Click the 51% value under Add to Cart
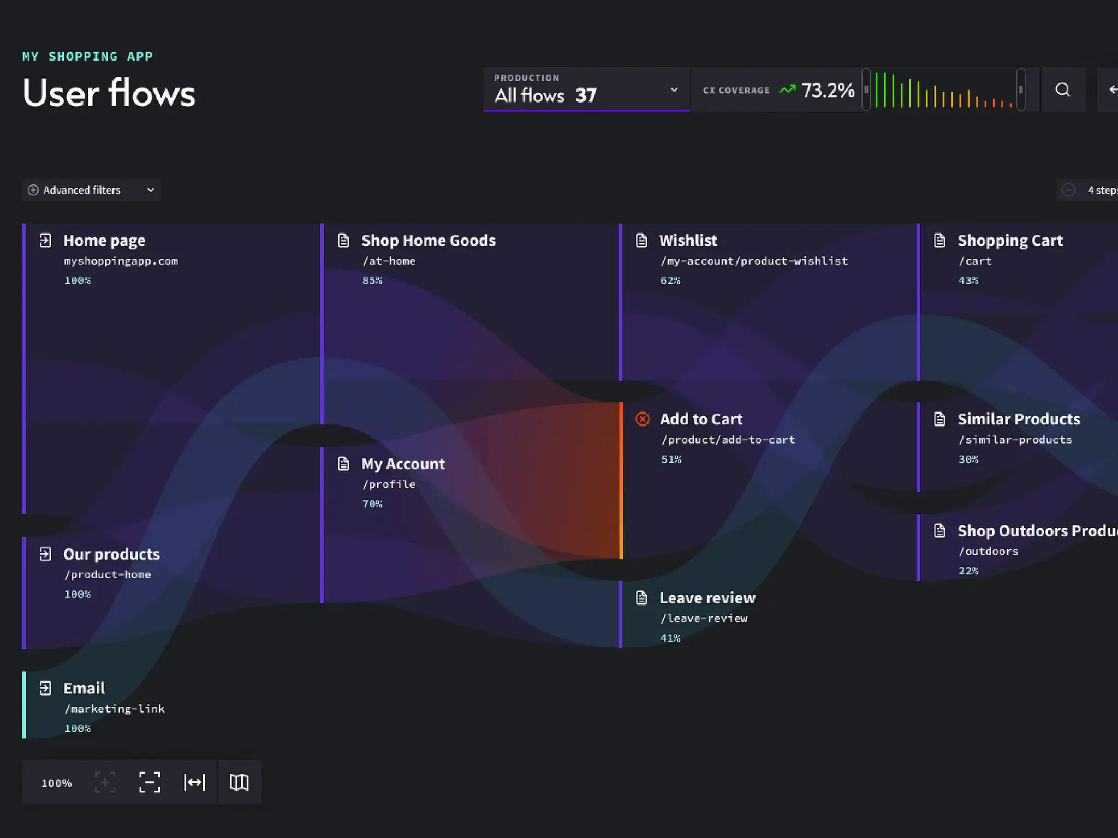Image resolution: width=1118 pixels, height=838 pixels. (x=671, y=459)
